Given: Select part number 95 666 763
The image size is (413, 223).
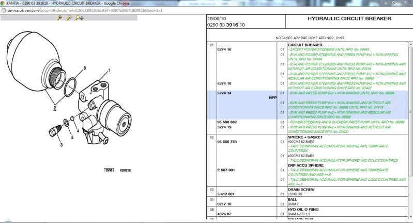Looking at the screenshot, I should 227,142.
